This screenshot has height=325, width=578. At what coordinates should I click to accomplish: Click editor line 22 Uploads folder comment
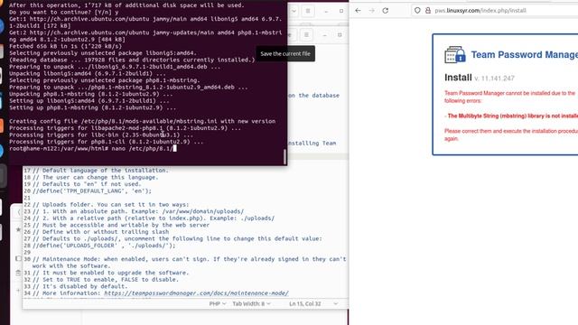110,205
